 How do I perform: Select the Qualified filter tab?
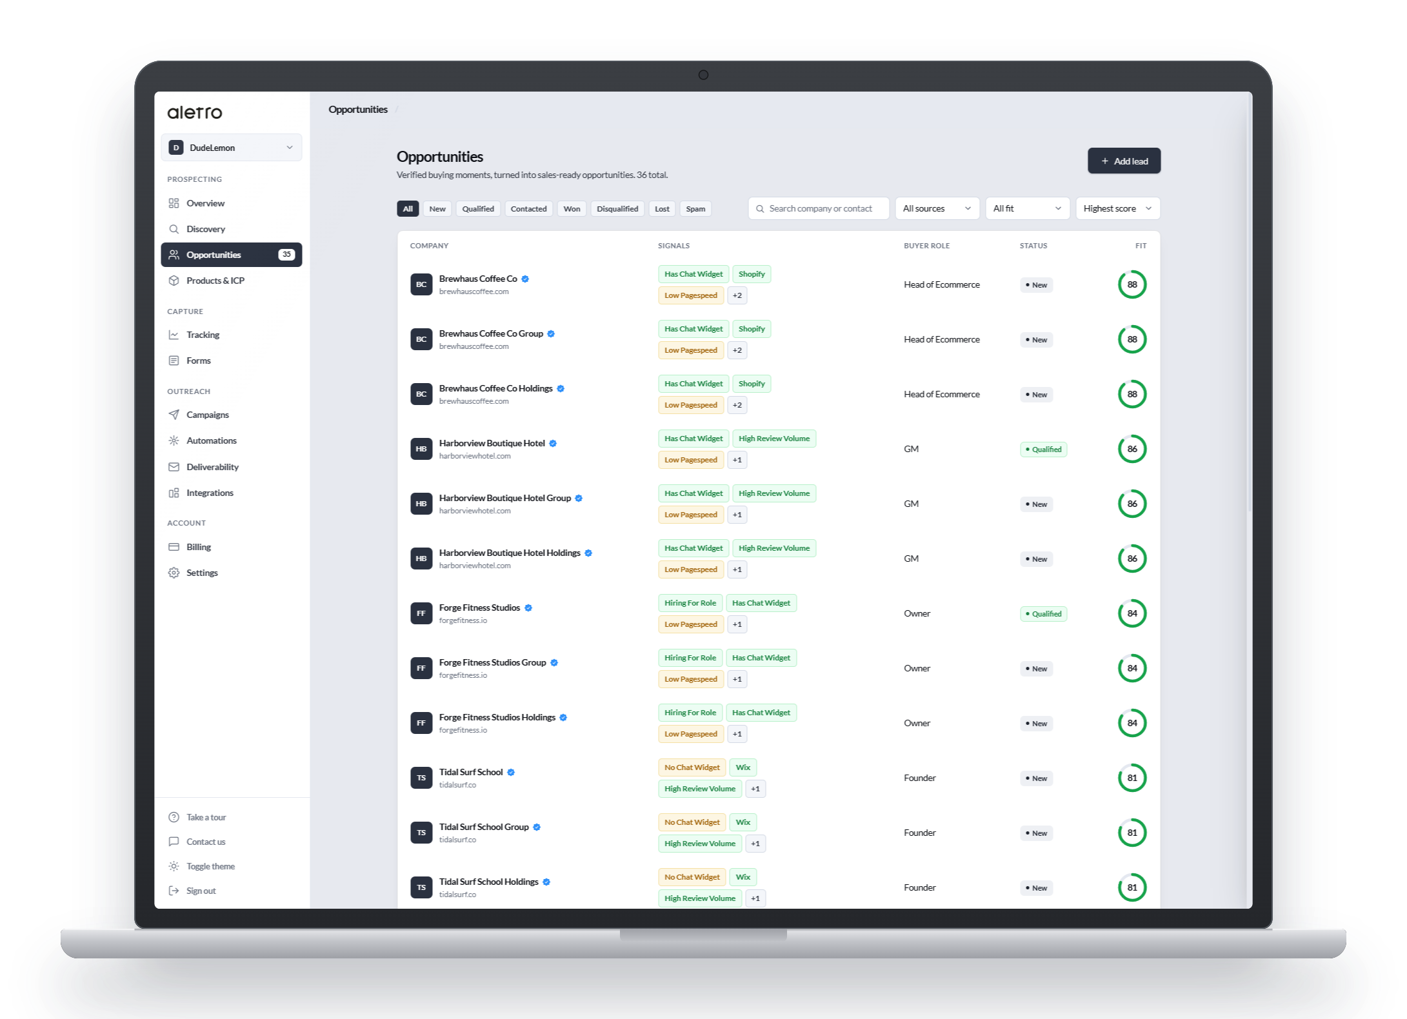(x=478, y=209)
